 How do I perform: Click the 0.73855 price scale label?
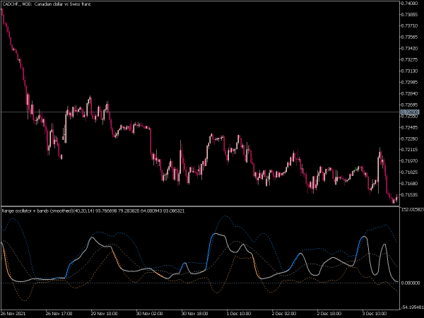click(410, 15)
